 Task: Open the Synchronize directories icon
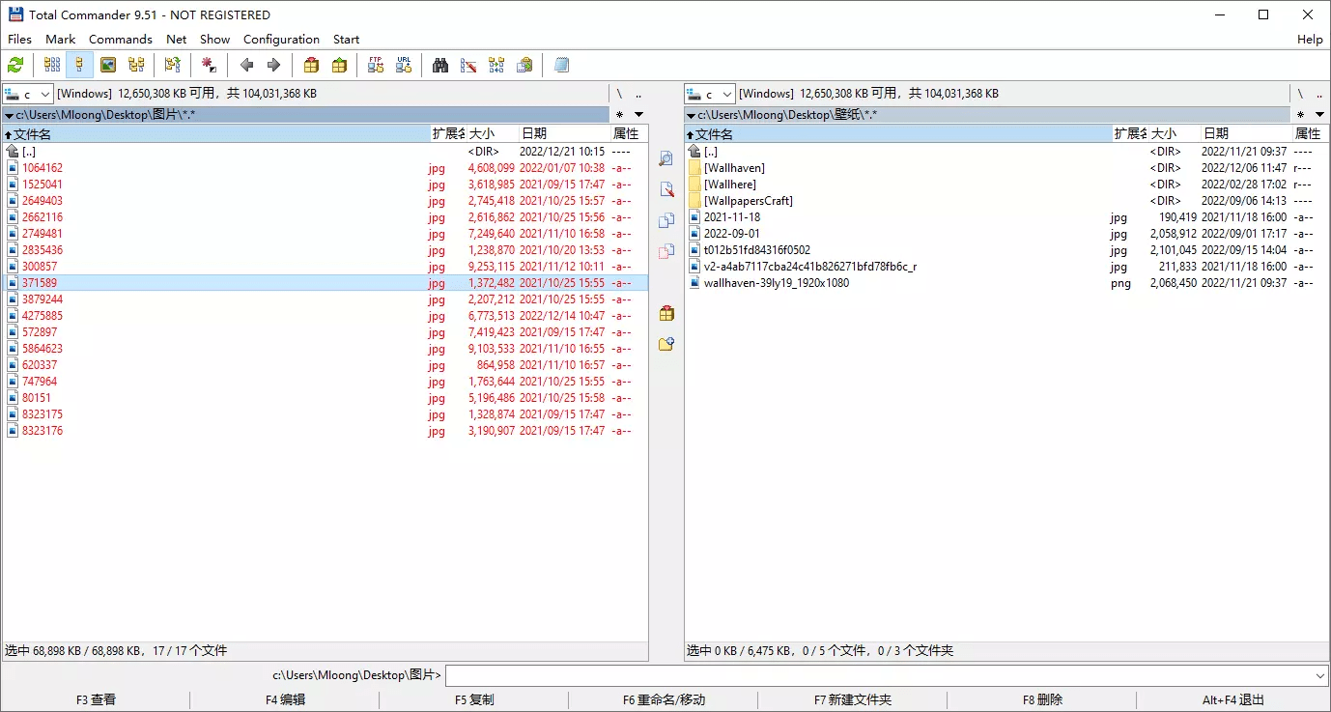496,66
